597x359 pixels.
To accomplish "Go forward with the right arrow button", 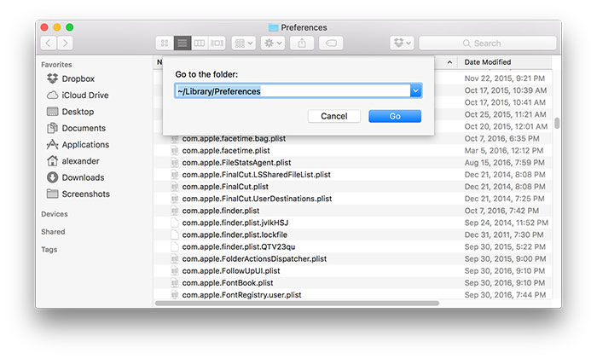I will click(x=65, y=43).
